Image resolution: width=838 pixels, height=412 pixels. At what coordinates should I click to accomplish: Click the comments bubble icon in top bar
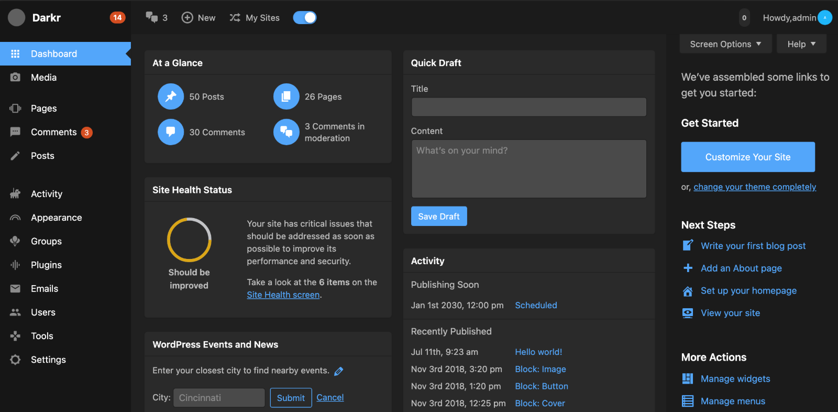coord(152,17)
